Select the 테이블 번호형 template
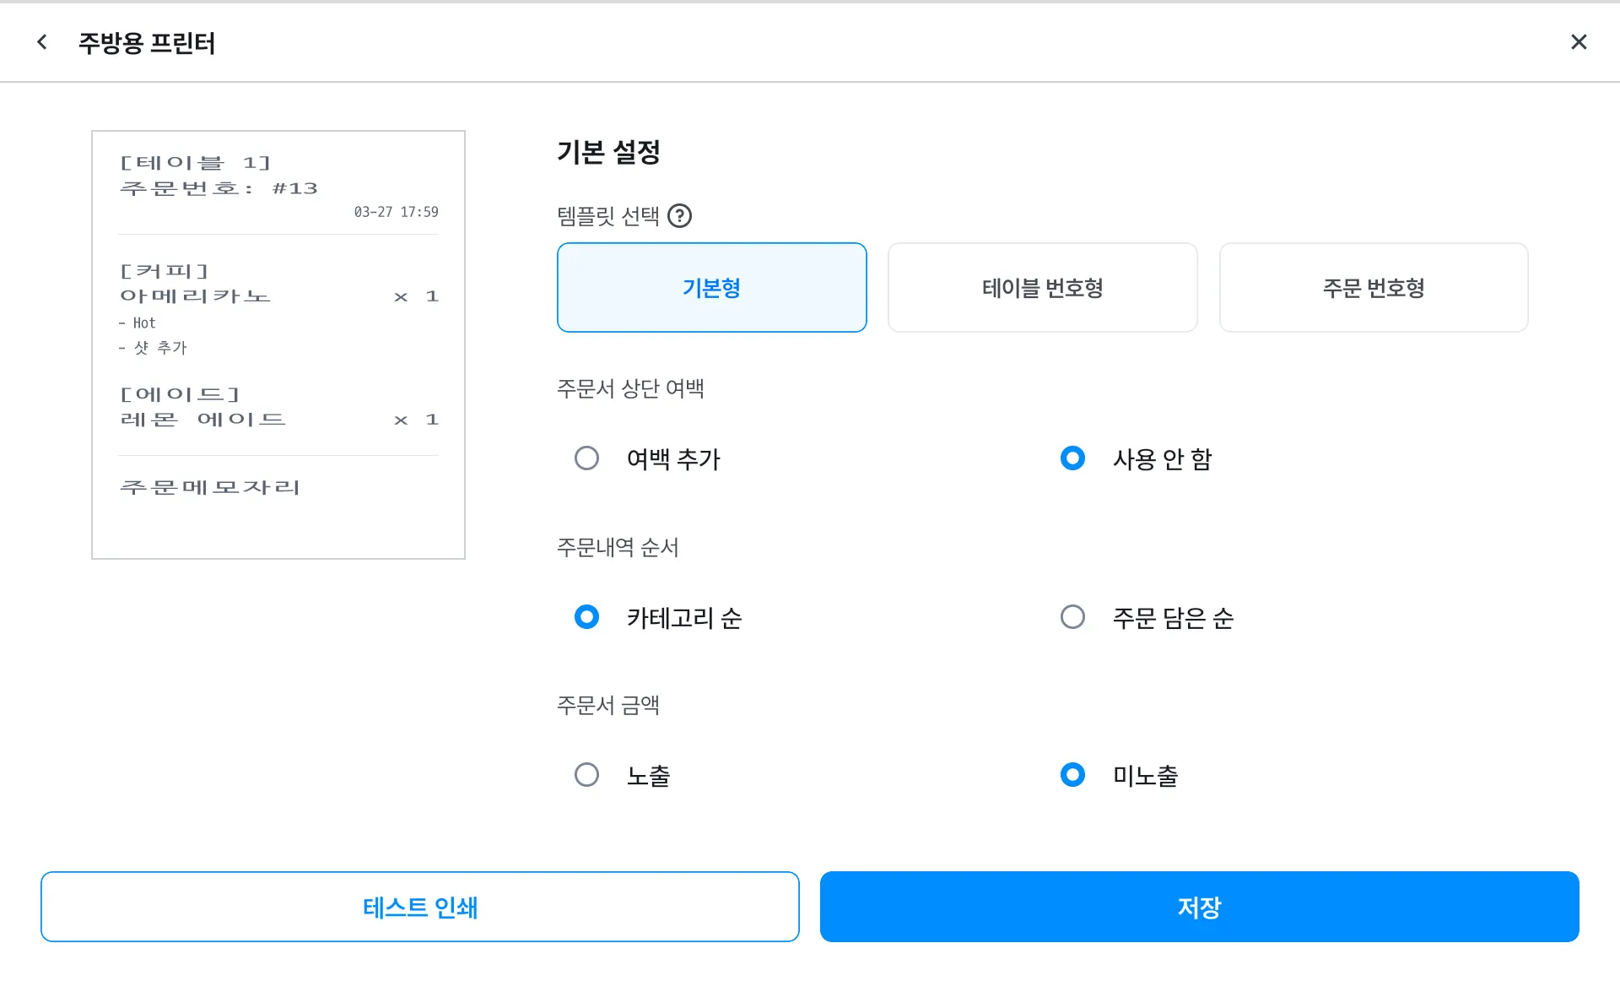The image size is (1620, 981). [x=1042, y=288]
